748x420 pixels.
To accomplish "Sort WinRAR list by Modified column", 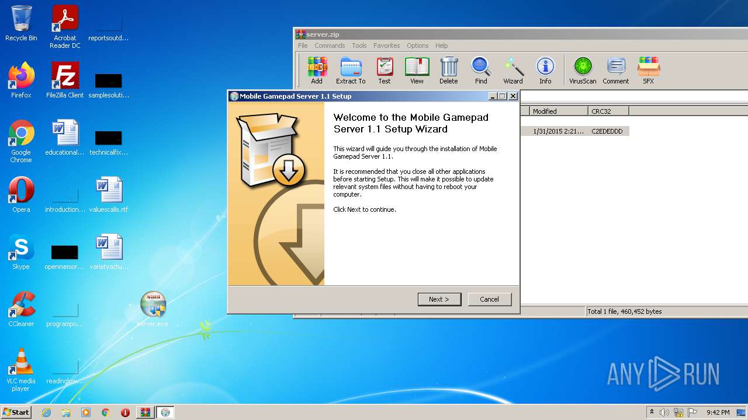I will 559,111.
